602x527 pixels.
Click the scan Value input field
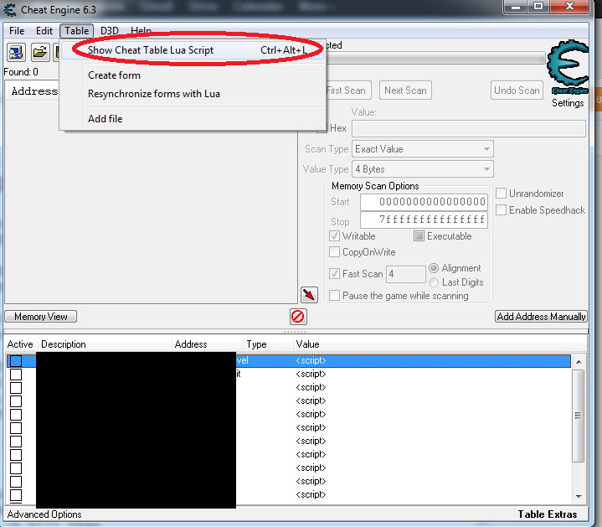469,128
